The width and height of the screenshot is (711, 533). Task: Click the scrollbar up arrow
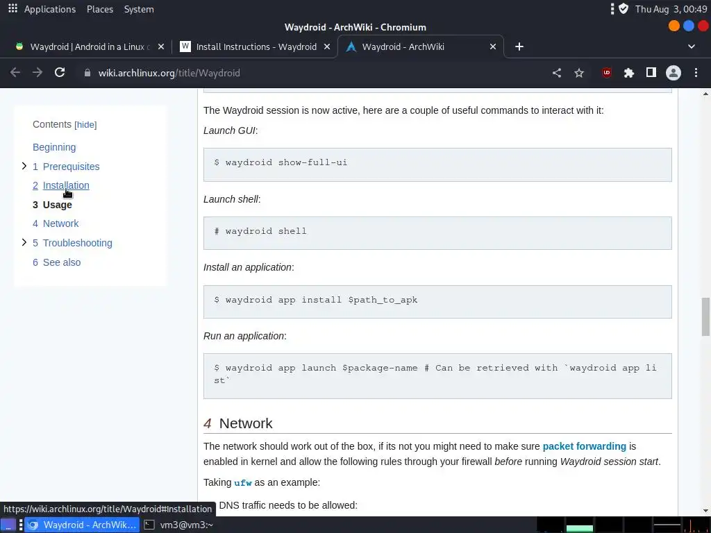pyautogui.click(x=705, y=94)
